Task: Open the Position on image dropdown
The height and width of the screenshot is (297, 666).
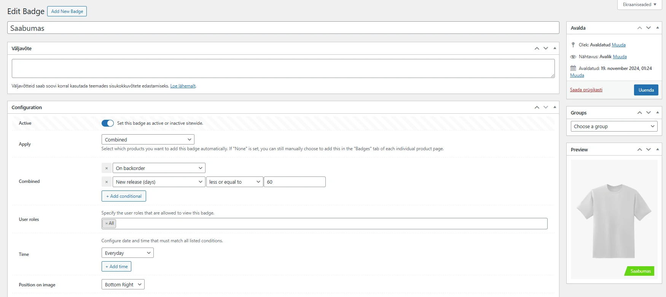Action: [x=123, y=284]
